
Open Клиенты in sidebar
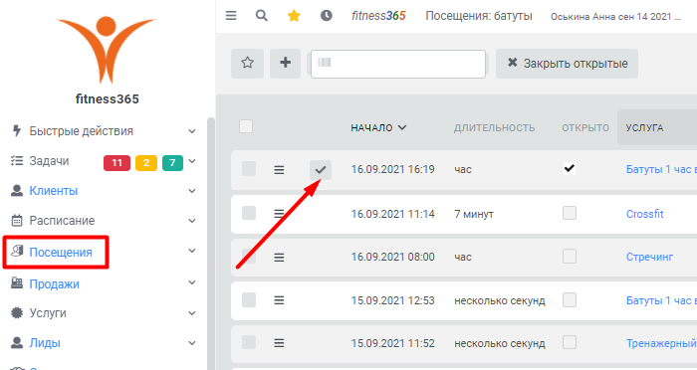[x=54, y=191]
